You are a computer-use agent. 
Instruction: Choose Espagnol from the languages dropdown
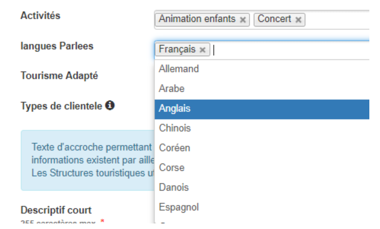click(x=262, y=207)
